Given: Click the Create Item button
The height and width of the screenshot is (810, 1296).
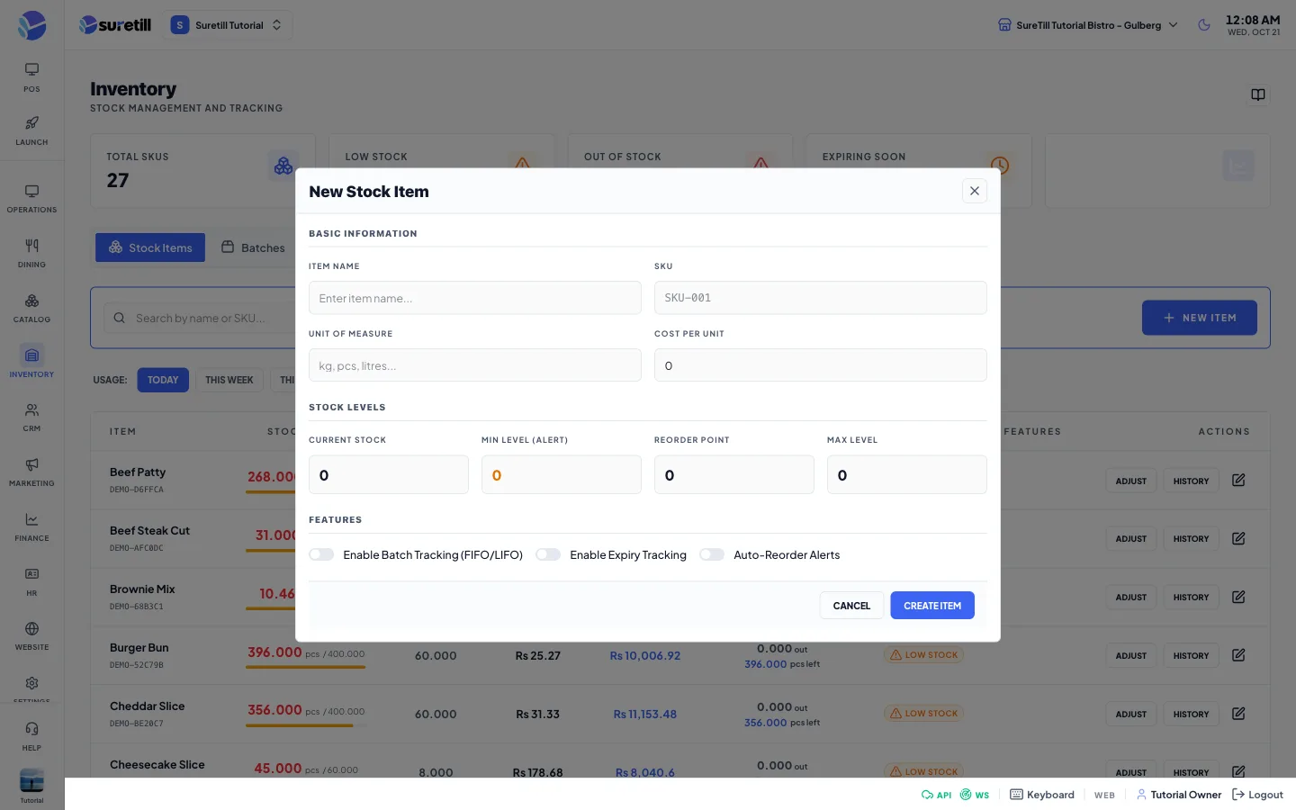Looking at the screenshot, I should [932, 606].
